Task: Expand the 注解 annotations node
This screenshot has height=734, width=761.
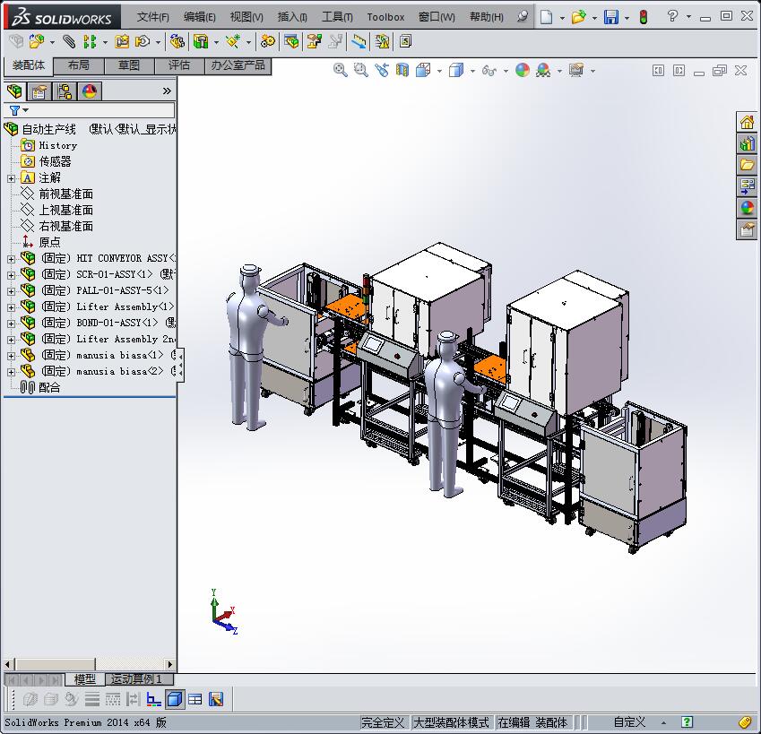Action: [x=11, y=178]
